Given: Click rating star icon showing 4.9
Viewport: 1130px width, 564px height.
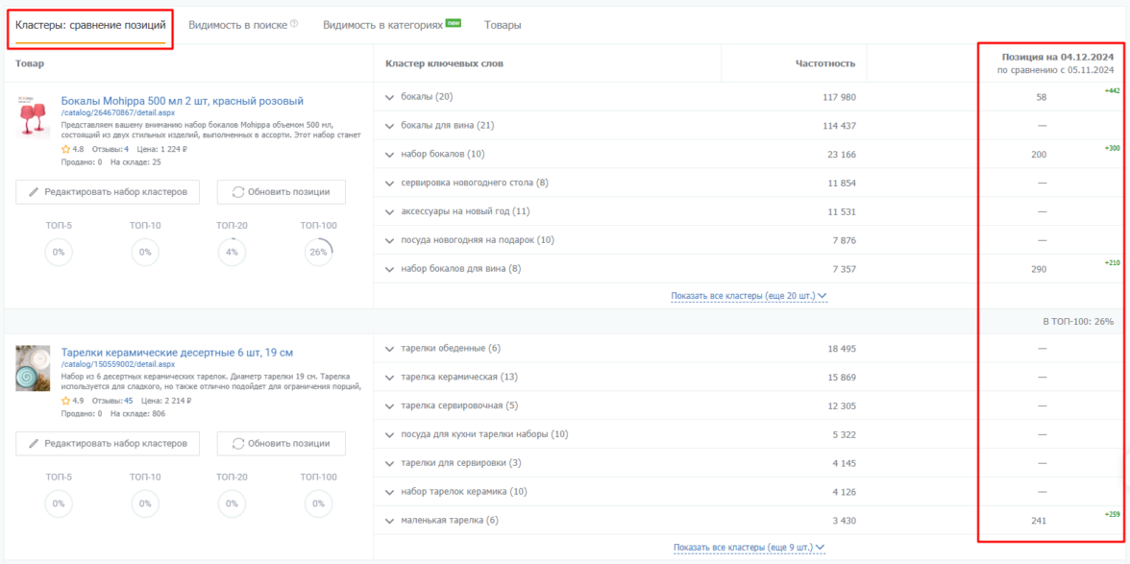Looking at the screenshot, I should coord(65,402).
